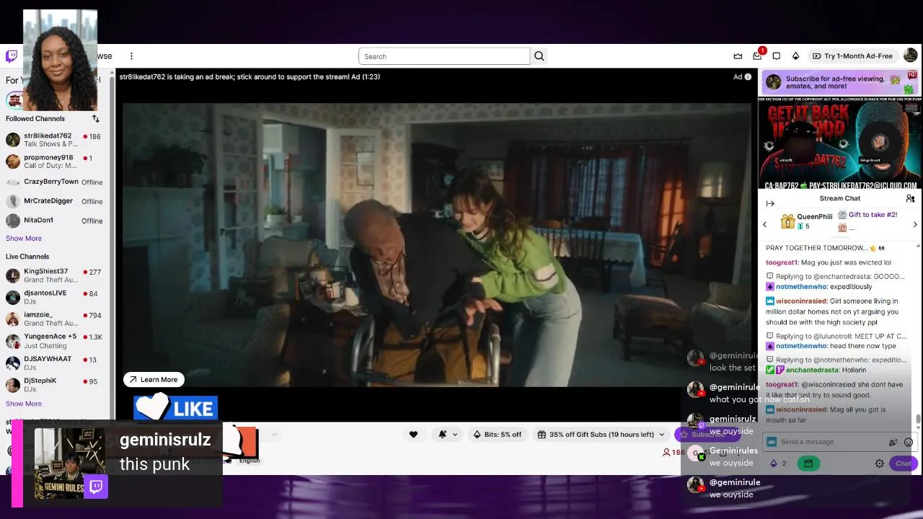Click viewer count 186 icon

pyautogui.click(x=666, y=453)
